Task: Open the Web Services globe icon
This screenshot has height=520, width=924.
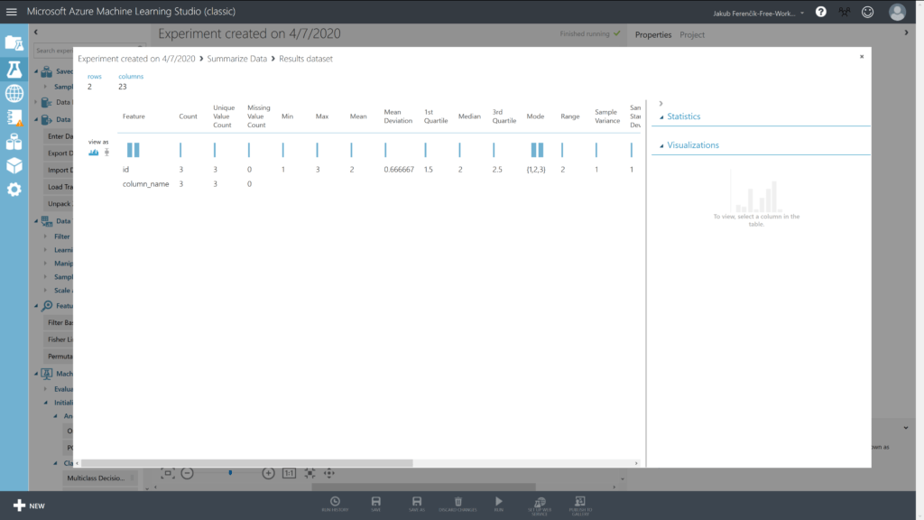Action: 14,93
